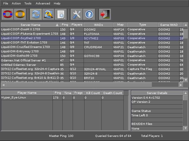Click the exit door icon

105,14
